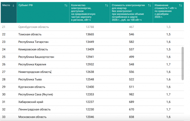The width and height of the screenshot is (190, 121).
Task: Click the sort arrows in the Стоимость электроэнергии column
Action: 149,5
